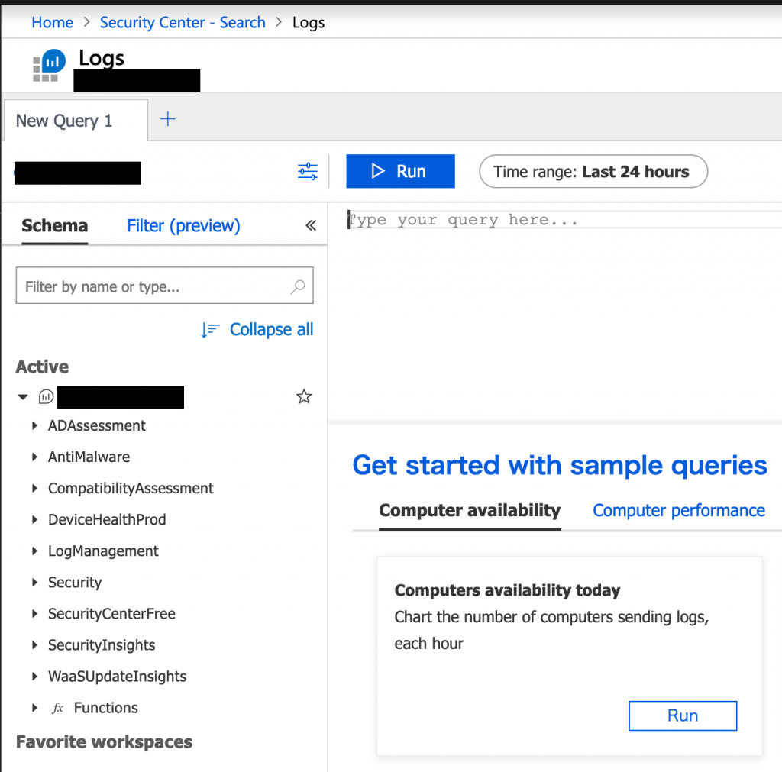
Task: Click the Collapse all link
Action: click(257, 330)
